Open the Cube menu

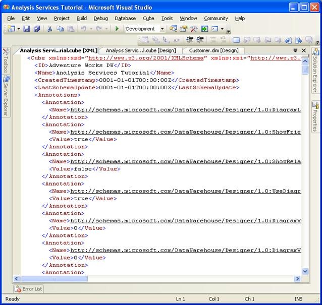(x=148, y=18)
